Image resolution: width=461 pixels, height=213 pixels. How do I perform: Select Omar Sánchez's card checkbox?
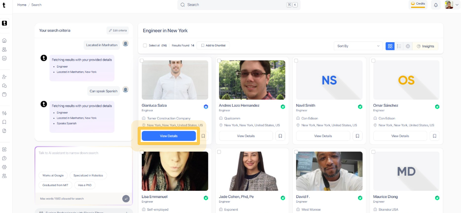point(373,60)
